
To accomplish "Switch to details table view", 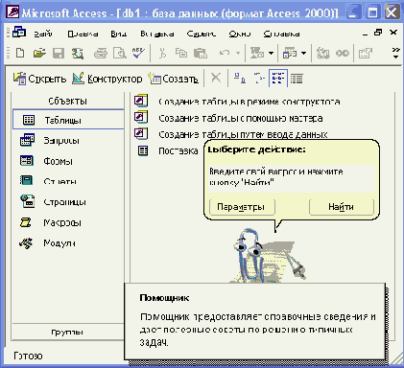I will [x=297, y=79].
